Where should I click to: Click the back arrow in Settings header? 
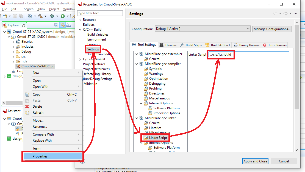click(x=275, y=13)
